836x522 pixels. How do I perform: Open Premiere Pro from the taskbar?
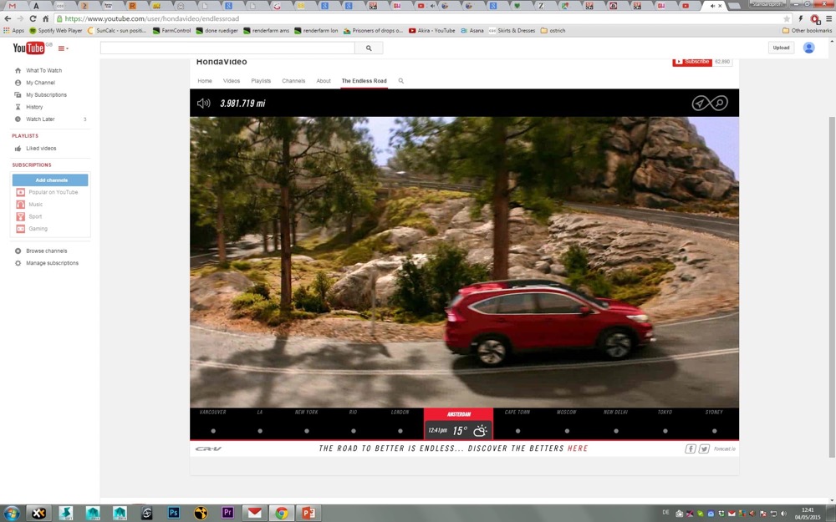227,513
